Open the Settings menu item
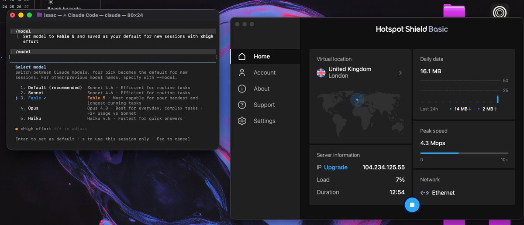The height and width of the screenshot is (225, 524). 265,121
